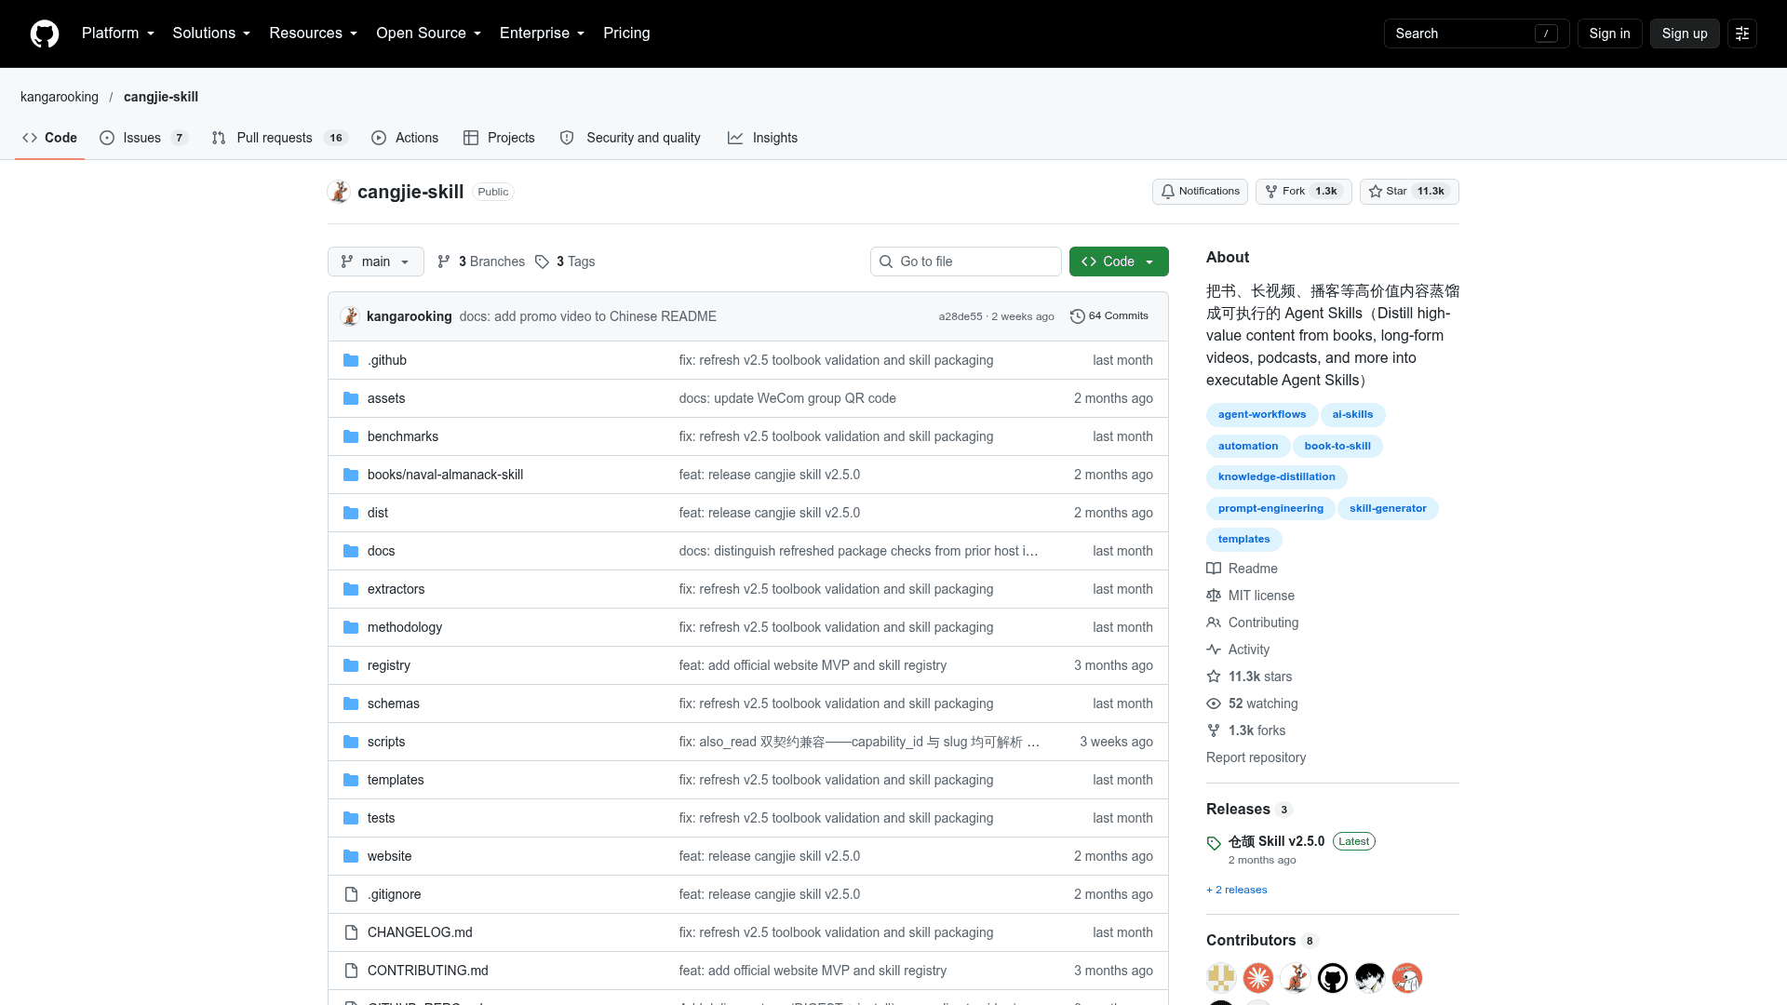Switch to the Issues tab
Image resolution: width=1787 pixels, height=1005 pixels.
tap(143, 138)
